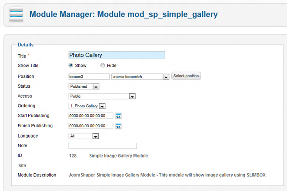287x191 pixels.
Task: Select the Hide radio button
Action: [x=103, y=66]
